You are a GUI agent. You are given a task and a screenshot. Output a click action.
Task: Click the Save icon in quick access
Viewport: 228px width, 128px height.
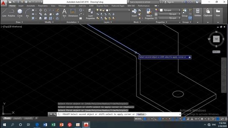point(18,2)
